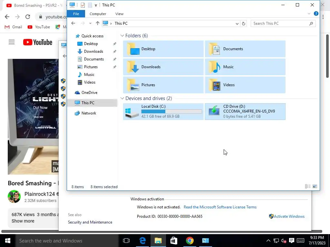
Task: Click Show more in video description
Action: (23, 221)
